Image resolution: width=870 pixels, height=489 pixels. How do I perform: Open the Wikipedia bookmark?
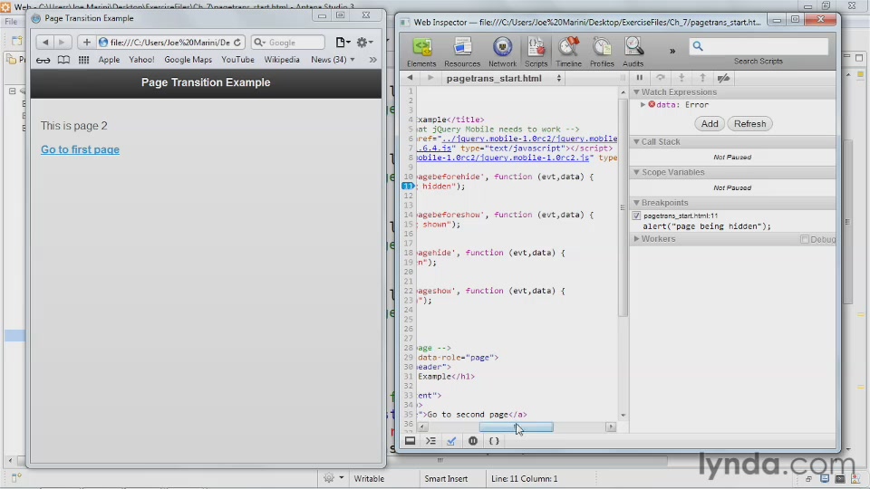(x=282, y=60)
